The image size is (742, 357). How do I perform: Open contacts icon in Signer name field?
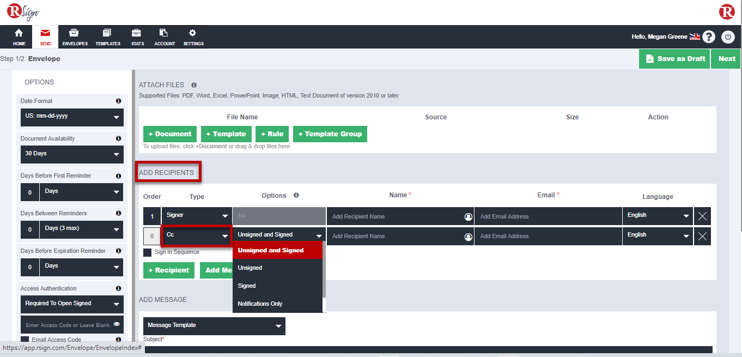click(x=468, y=216)
